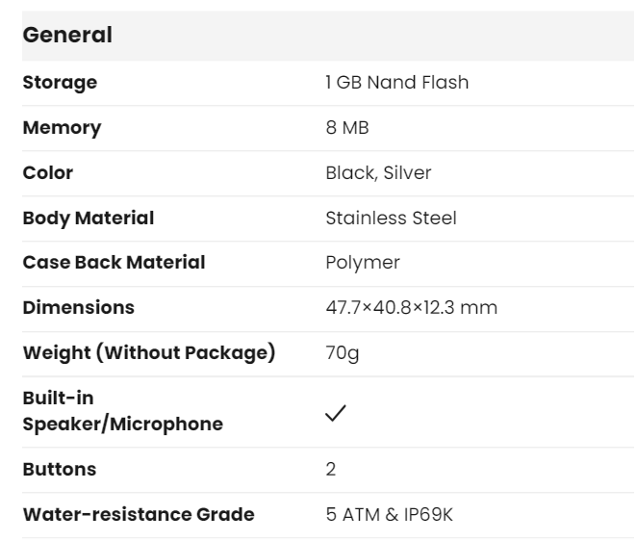This screenshot has height=541, width=636.
Task: Click the General section header
Action: pos(67,36)
